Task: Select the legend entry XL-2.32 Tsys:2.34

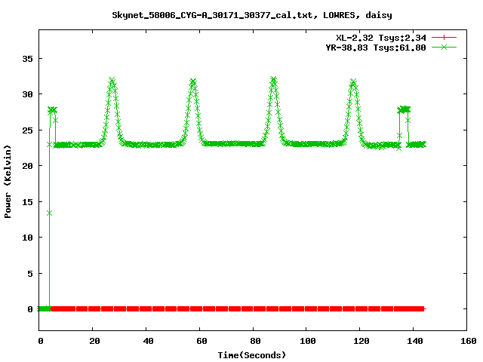Action: [381, 38]
